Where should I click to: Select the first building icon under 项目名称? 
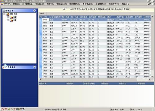11,17
